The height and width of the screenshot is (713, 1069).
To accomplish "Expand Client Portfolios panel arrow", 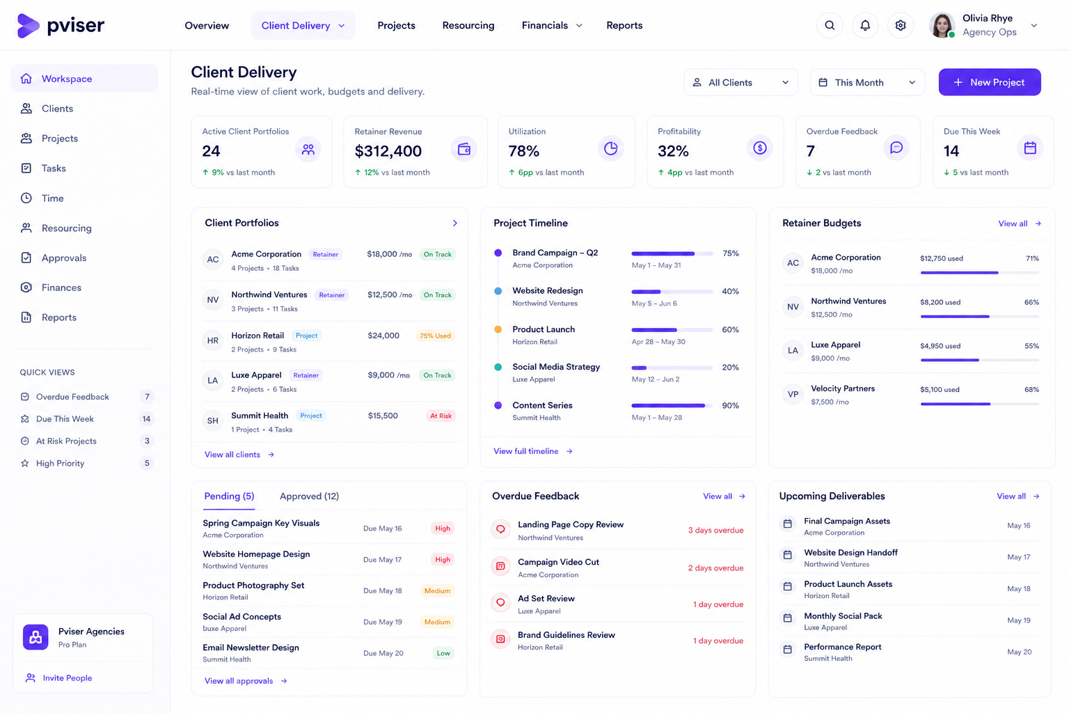I will [455, 224].
